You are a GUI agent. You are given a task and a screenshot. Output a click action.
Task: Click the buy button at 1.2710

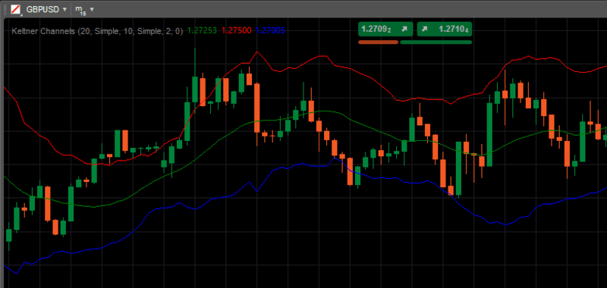pos(445,29)
